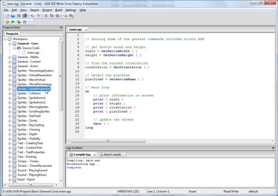Open the File menu

(6, 10)
